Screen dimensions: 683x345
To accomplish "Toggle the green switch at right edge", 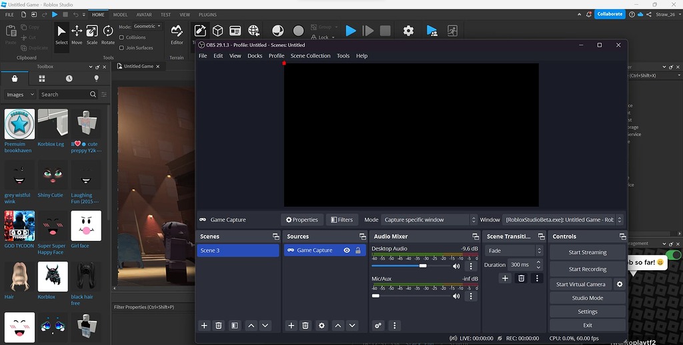I will point(674,254).
